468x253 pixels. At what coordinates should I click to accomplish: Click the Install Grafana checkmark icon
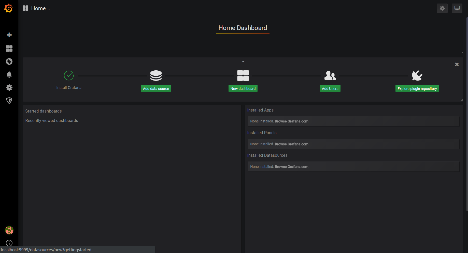click(69, 75)
